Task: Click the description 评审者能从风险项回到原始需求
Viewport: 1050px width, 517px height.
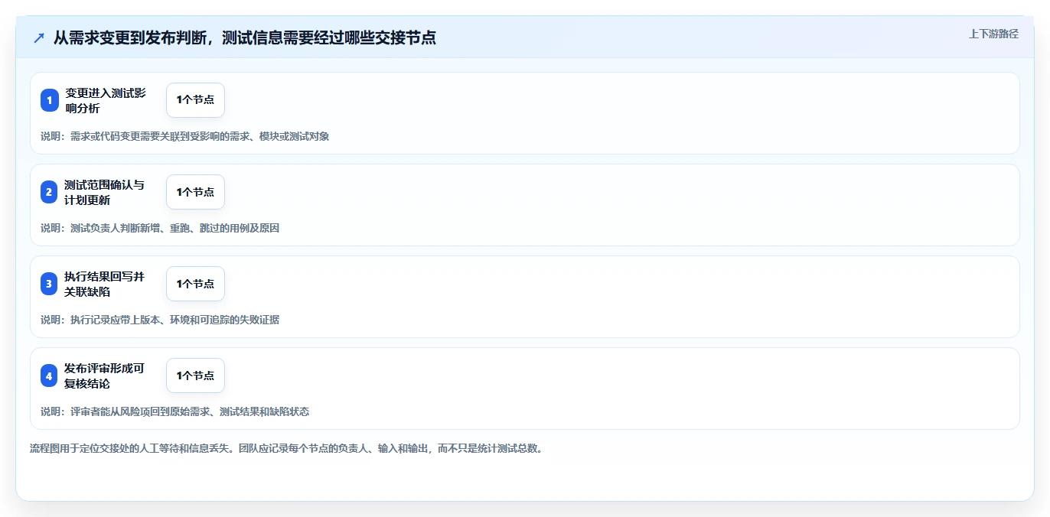Action: pyautogui.click(x=174, y=411)
